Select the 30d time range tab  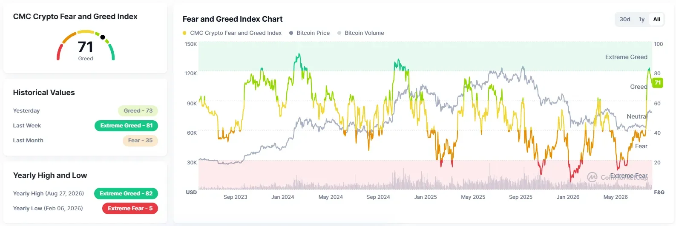pos(624,19)
